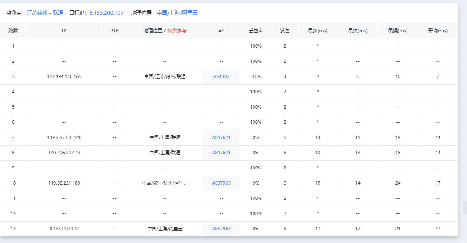Select the 最慢(ms) column header
The image size is (467, 243).
click(398, 31)
